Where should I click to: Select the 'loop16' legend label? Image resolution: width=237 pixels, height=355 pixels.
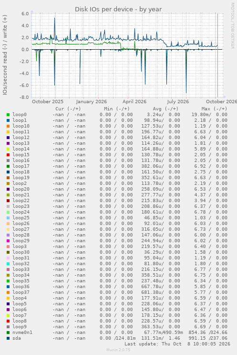21,161
